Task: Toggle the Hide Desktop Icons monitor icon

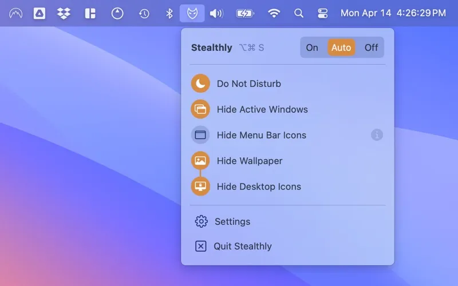Action: 200,186
